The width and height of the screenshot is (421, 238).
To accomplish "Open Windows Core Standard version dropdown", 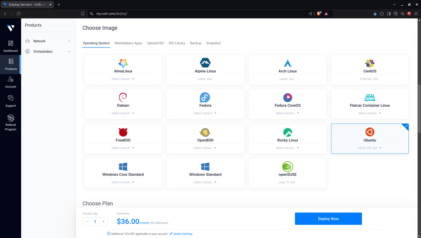I will coord(123,182).
